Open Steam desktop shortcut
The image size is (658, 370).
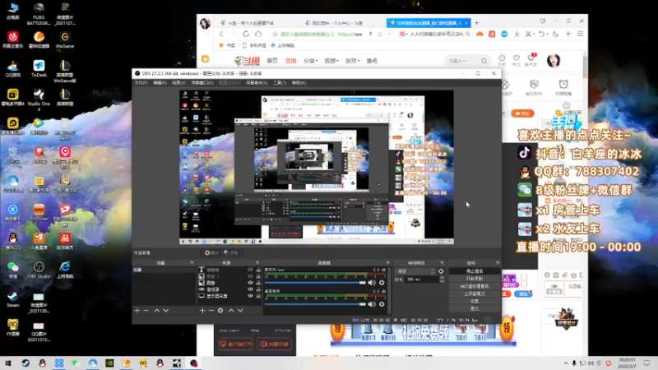click(x=13, y=299)
